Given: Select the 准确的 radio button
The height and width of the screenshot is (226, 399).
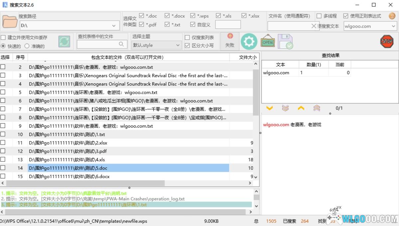Looking at the screenshot, I should [x=27, y=46].
